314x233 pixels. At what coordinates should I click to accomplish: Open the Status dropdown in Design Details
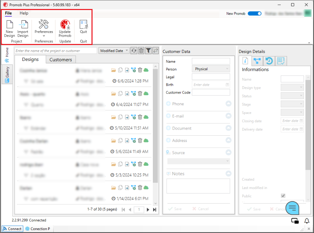[292, 96]
